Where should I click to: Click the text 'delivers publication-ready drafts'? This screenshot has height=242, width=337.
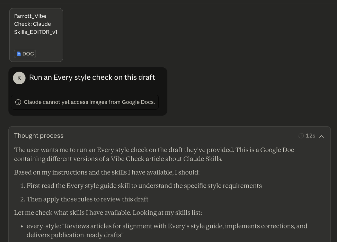(x=75, y=235)
